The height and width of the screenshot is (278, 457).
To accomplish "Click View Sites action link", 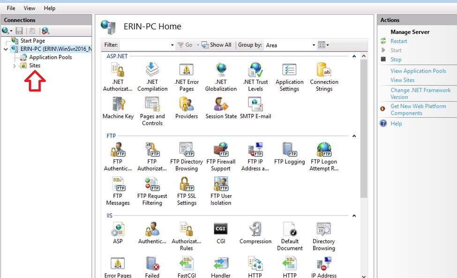I will click(x=403, y=80).
